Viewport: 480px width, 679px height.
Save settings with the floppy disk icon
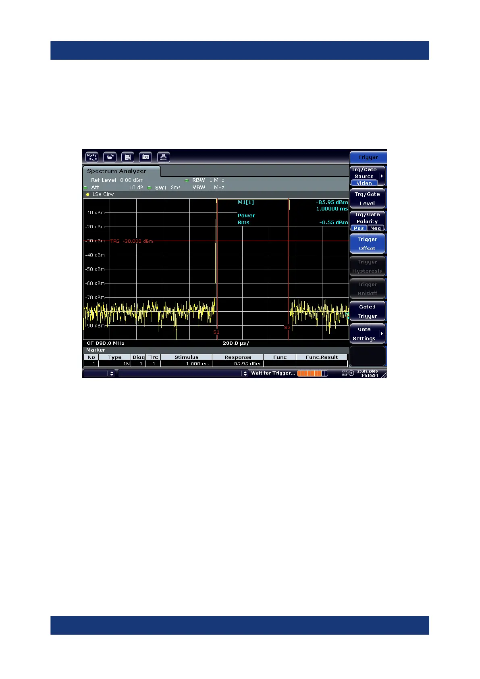(x=128, y=157)
